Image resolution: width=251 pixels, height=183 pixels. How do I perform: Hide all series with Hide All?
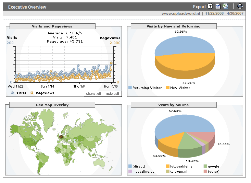click(113, 94)
